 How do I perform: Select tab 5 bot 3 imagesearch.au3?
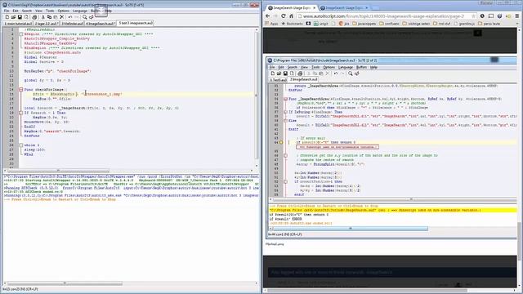click(x=135, y=23)
